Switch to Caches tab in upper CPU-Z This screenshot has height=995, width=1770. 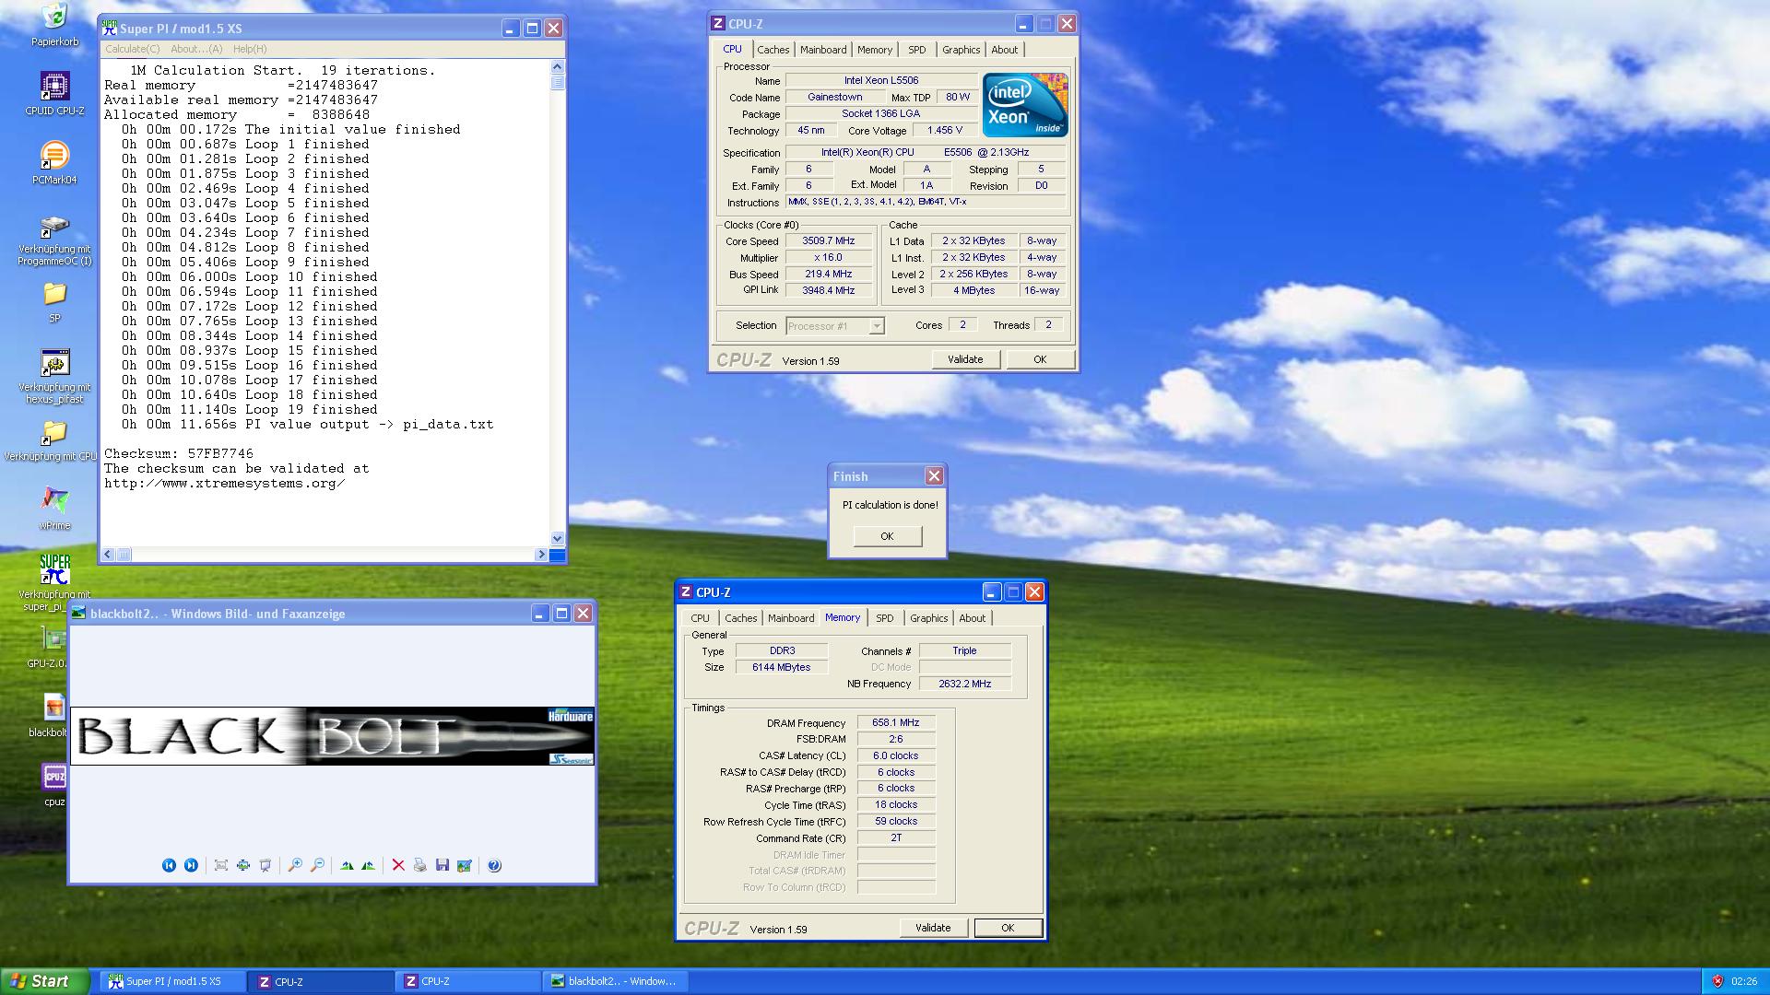pyautogui.click(x=773, y=50)
